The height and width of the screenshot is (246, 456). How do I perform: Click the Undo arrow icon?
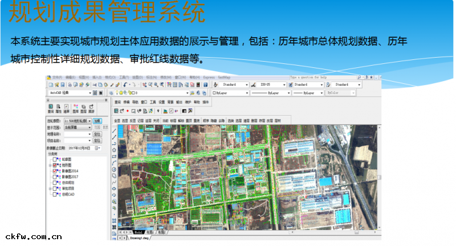[x=125, y=84]
